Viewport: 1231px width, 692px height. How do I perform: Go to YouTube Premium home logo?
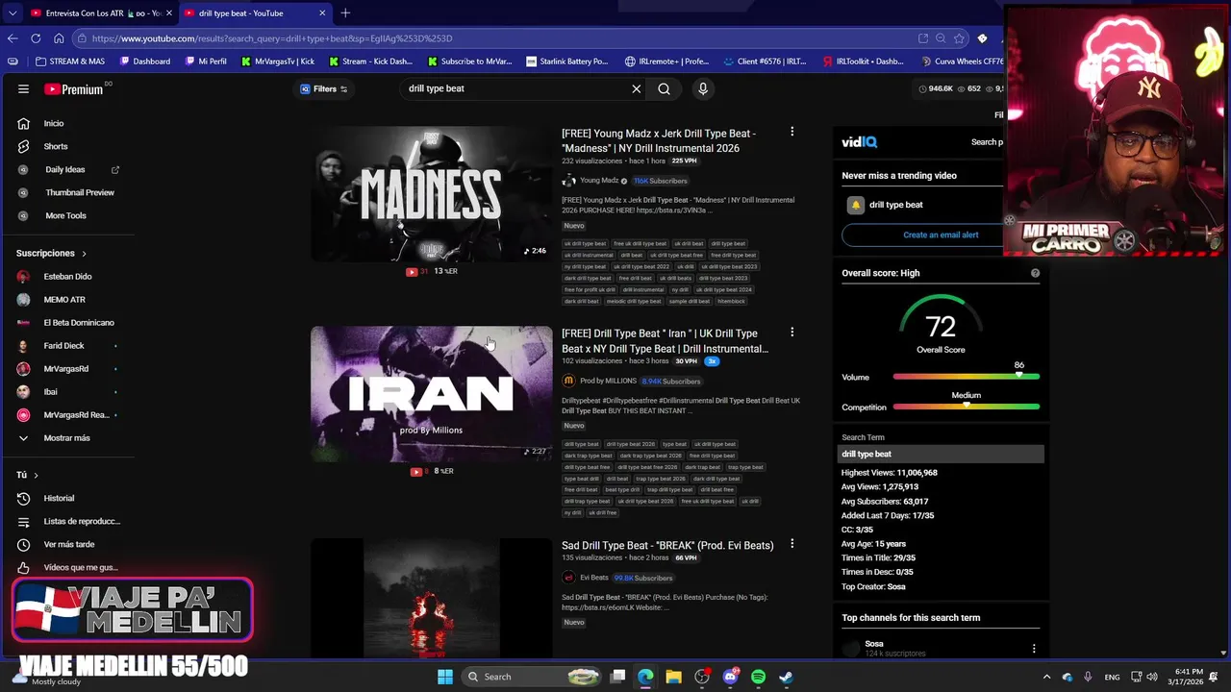74,88
